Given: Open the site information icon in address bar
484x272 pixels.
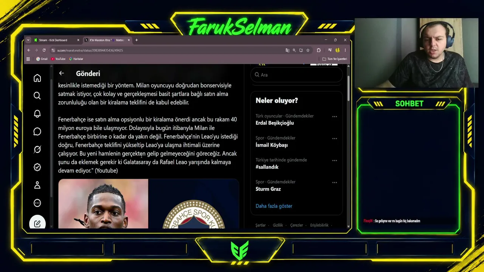Looking at the screenshot, I should coord(53,50).
